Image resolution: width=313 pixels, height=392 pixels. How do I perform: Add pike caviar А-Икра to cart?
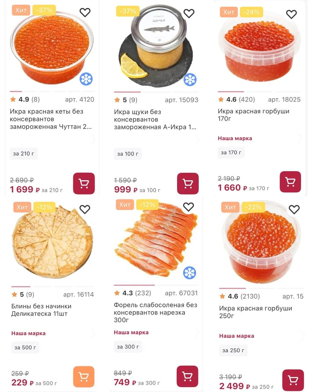tap(188, 183)
